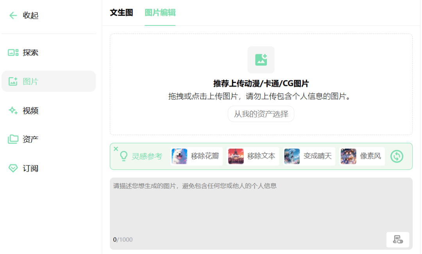422x254 pixels.
Task: Click the image upload icon in the upload area
Action: [x=261, y=60]
